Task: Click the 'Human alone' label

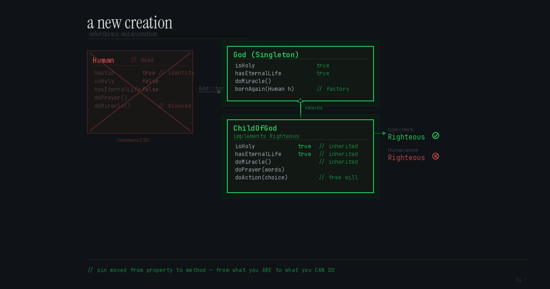Action: (403, 150)
